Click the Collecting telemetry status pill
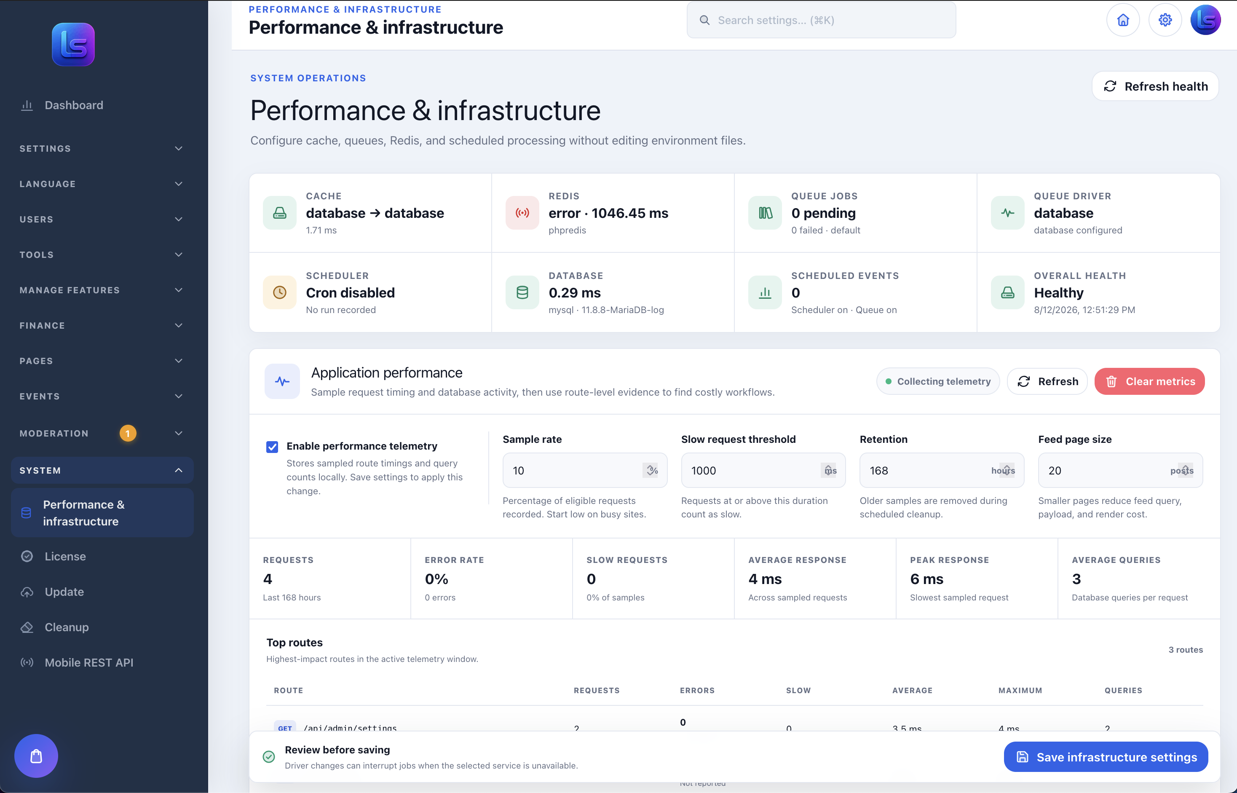1237x793 pixels. tap(938, 381)
